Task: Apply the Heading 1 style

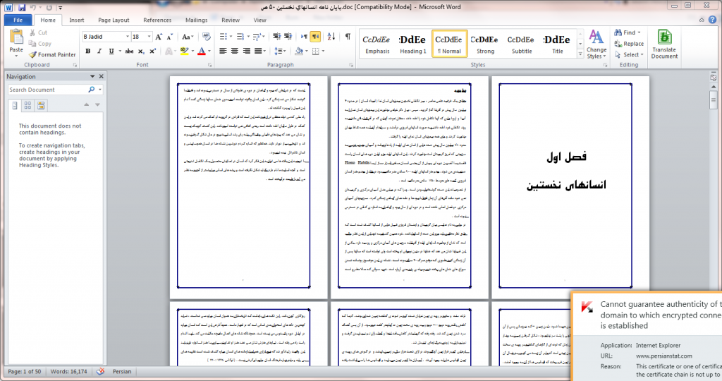Action: tap(412, 44)
